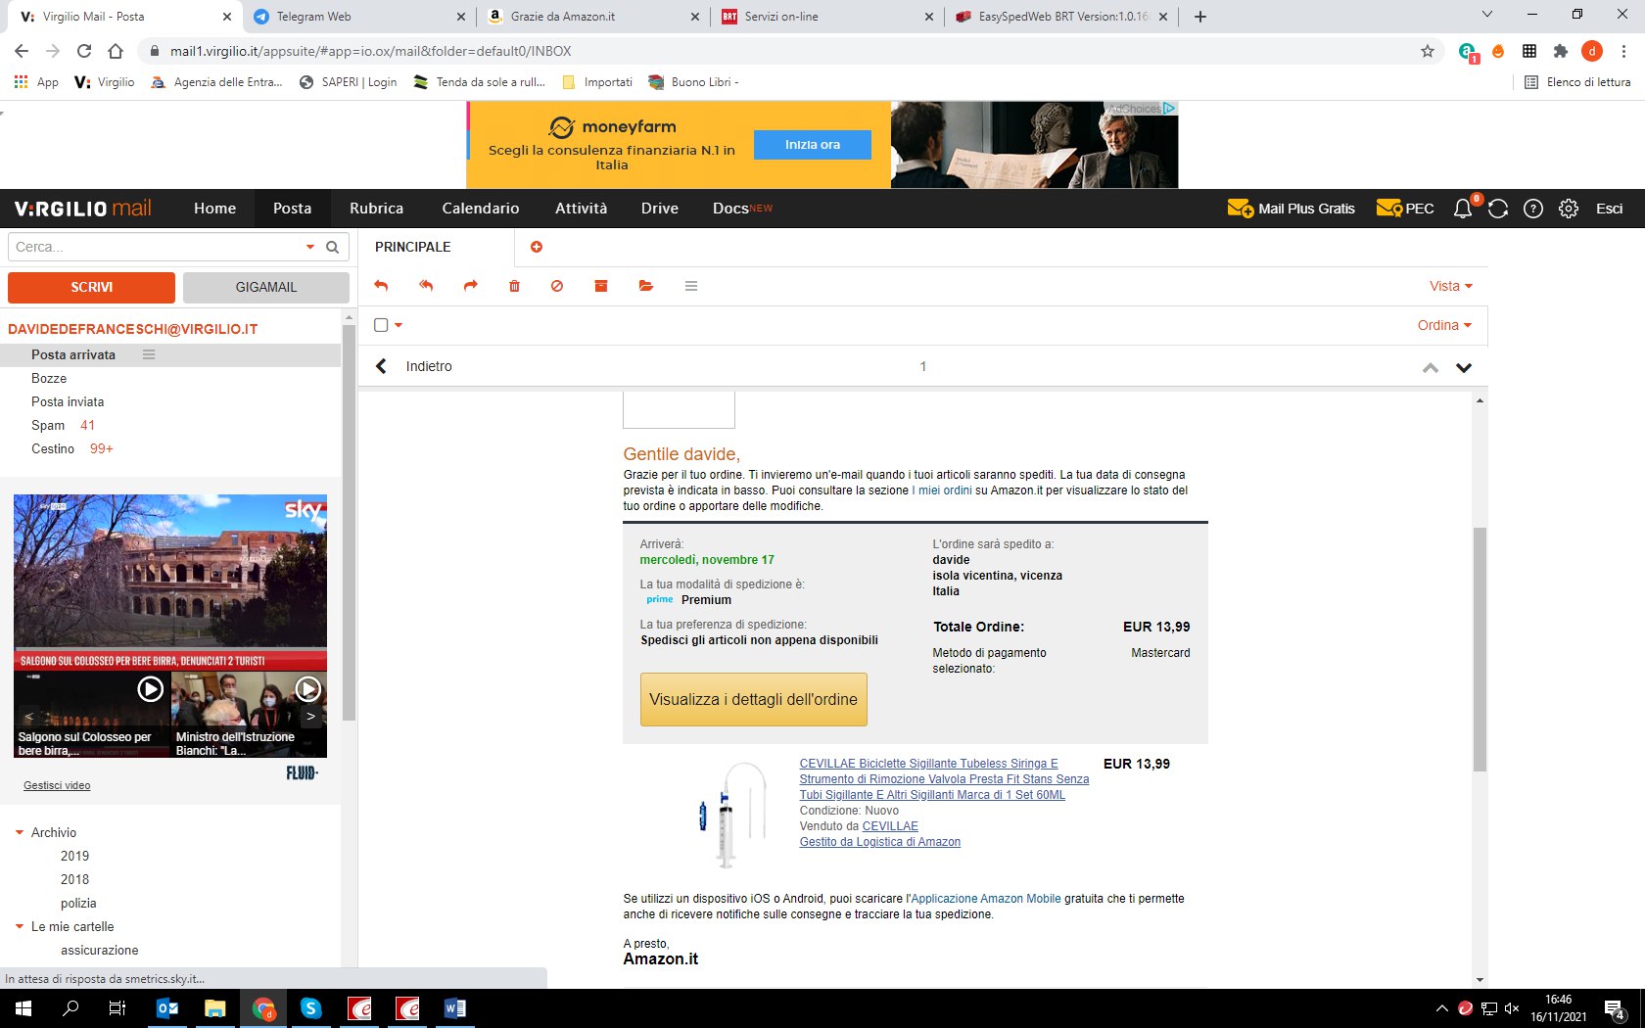Open the Ordina sort dropdown
Viewport: 1645px width, 1028px height.
tap(1444, 325)
